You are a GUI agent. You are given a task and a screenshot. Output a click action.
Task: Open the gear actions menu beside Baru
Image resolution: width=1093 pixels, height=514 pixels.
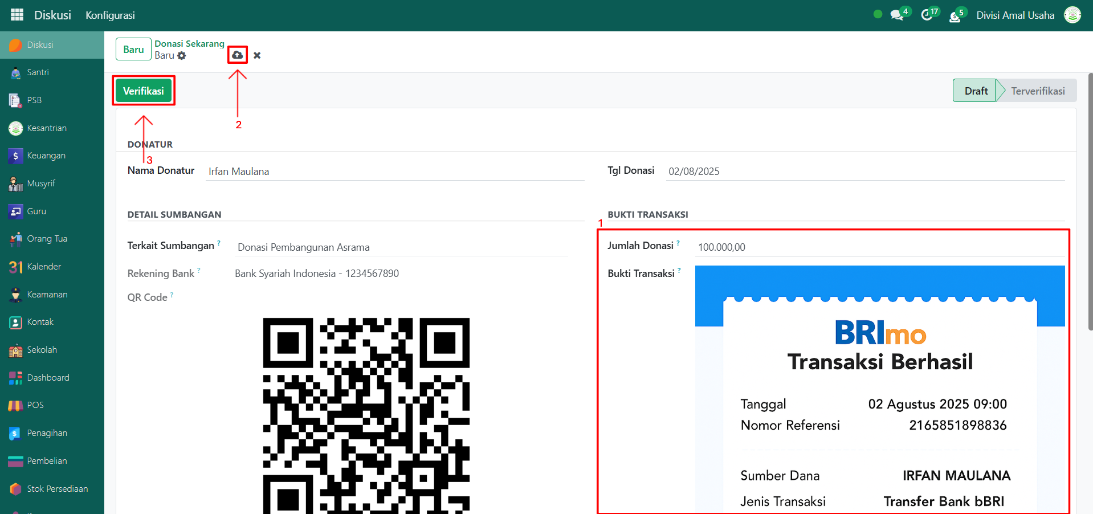tap(182, 56)
